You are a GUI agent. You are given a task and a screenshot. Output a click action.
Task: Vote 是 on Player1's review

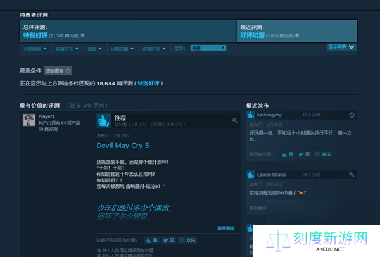(x=152, y=241)
